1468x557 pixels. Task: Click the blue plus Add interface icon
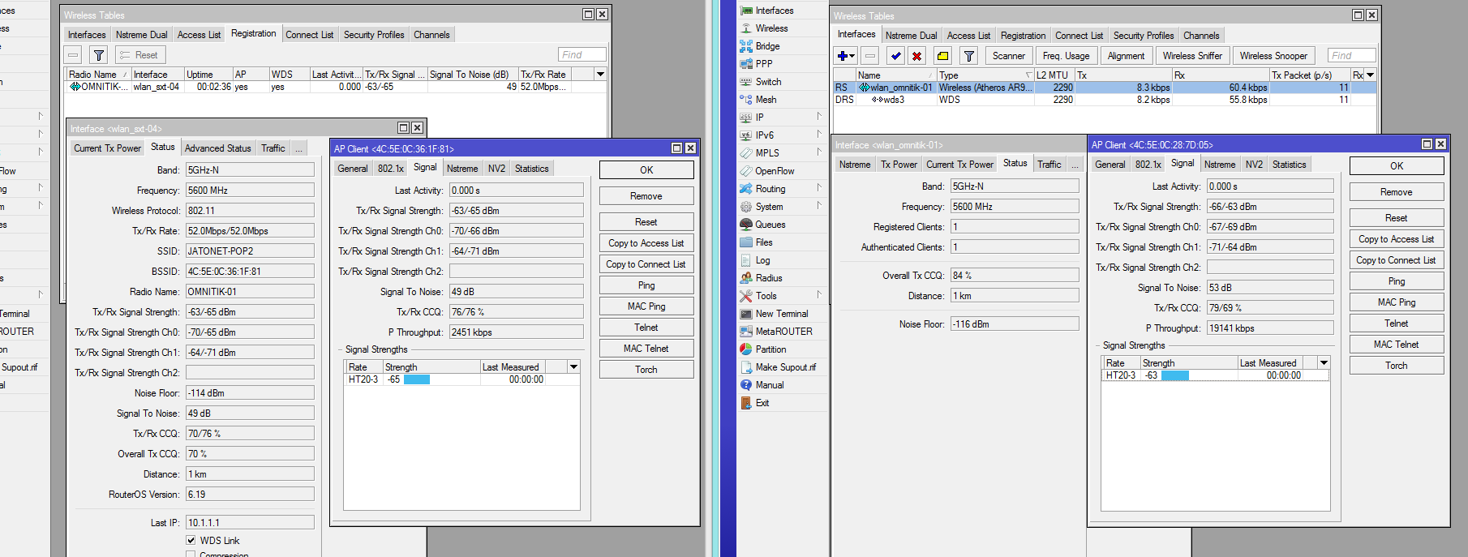(x=845, y=56)
